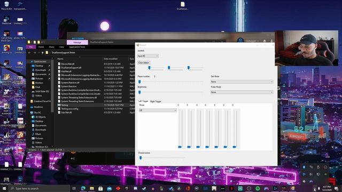Open the Mail app from the taskbar
Viewport: 342px width, 192px height.
pos(109,188)
